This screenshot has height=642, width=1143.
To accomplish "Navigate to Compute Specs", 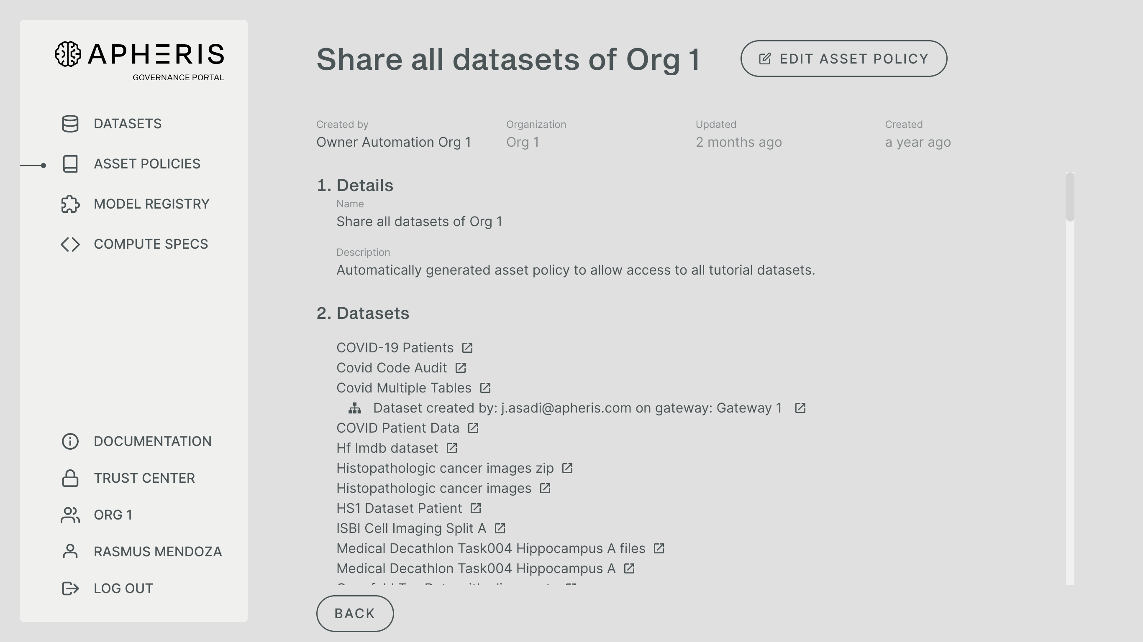I will pos(151,244).
